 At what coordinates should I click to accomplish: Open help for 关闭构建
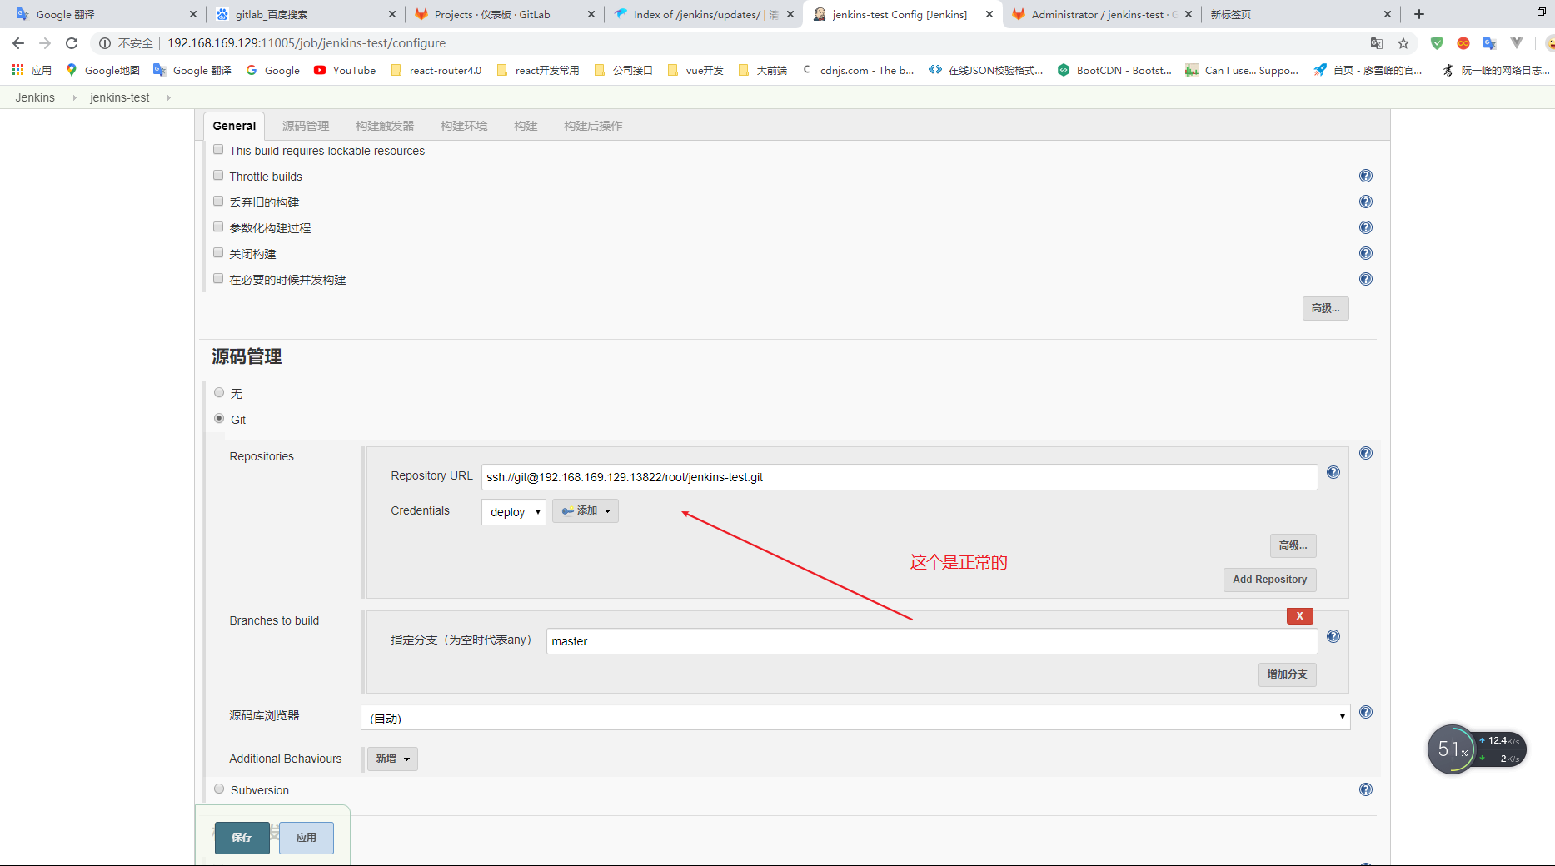coord(1366,253)
